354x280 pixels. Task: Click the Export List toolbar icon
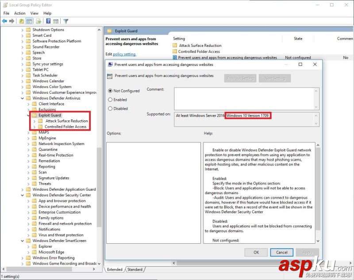(38, 21)
